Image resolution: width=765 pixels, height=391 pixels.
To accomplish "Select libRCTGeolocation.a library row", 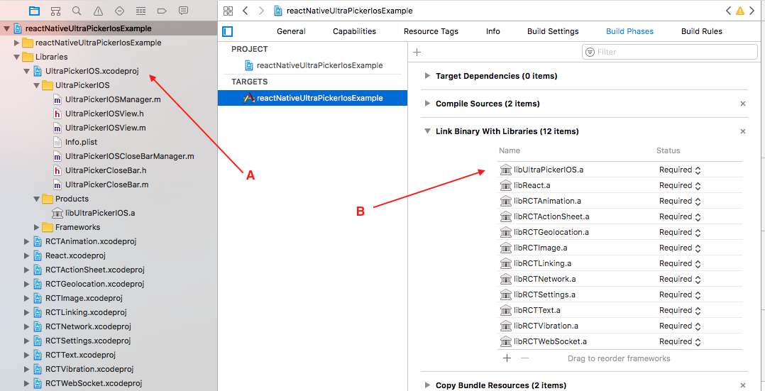I will click(620, 232).
